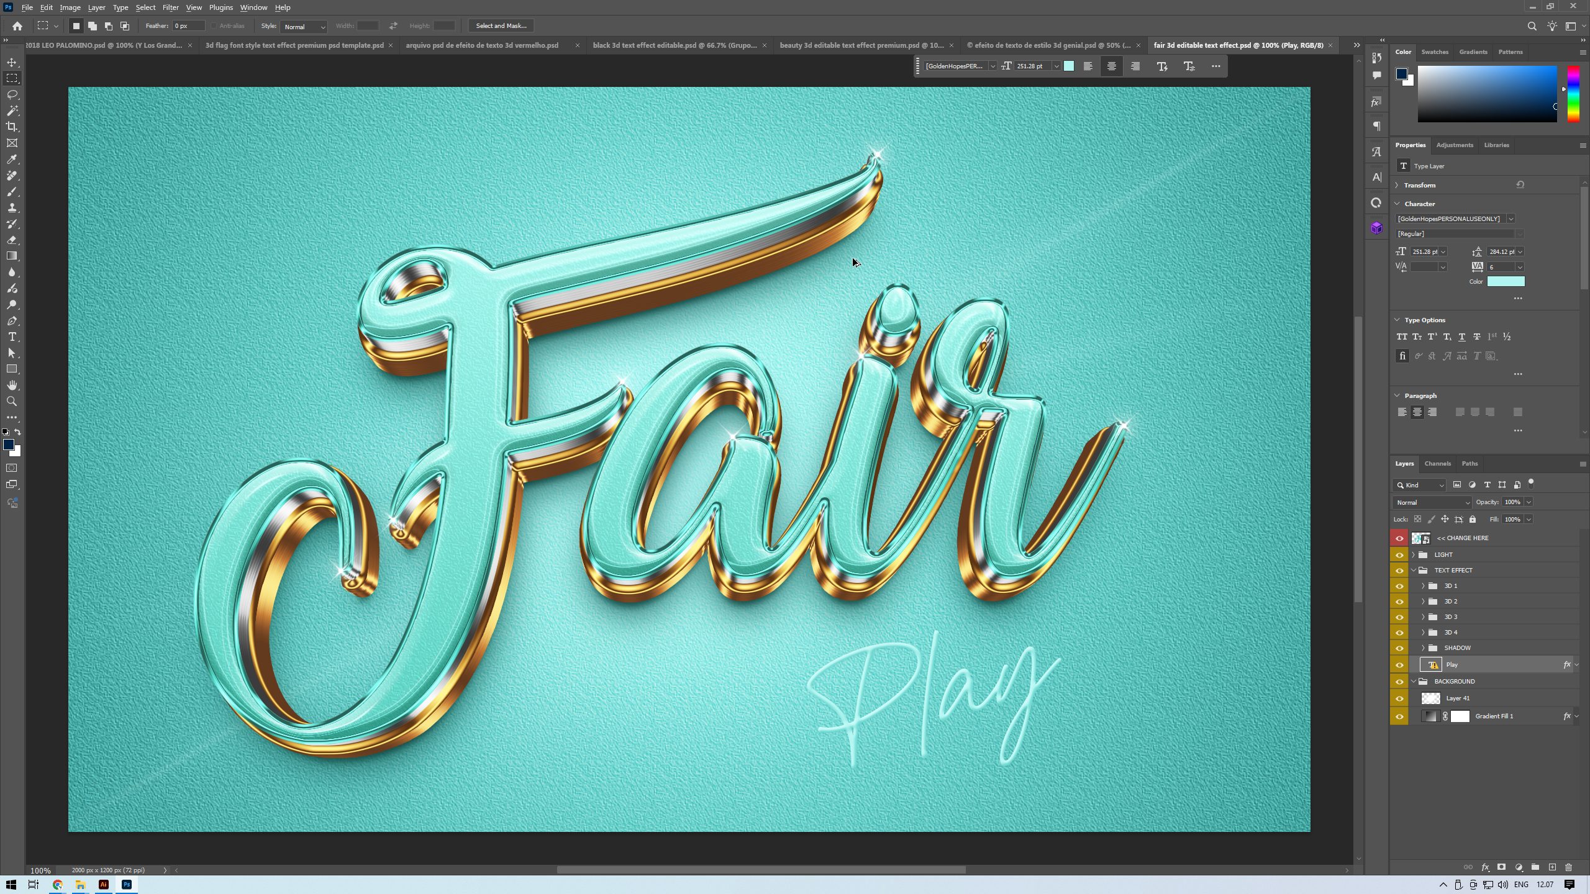Click the center text align icon in Paragraph
Screen dimensions: 1590x894
point(1417,412)
